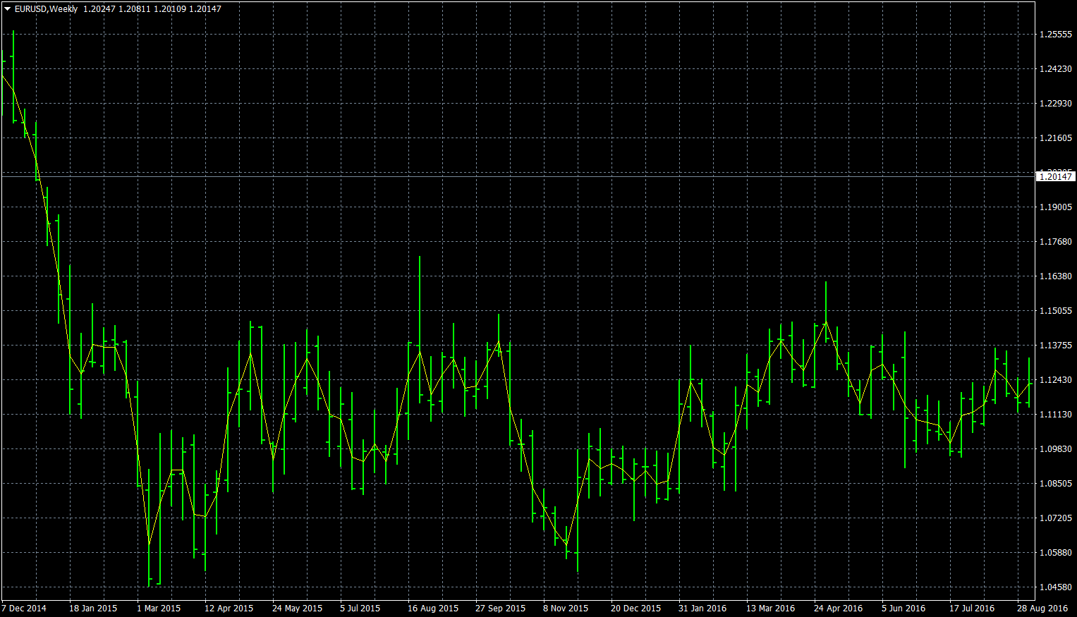The height and width of the screenshot is (617, 1077).
Task: Click the 1.04580 price axis label
Action: [1056, 587]
